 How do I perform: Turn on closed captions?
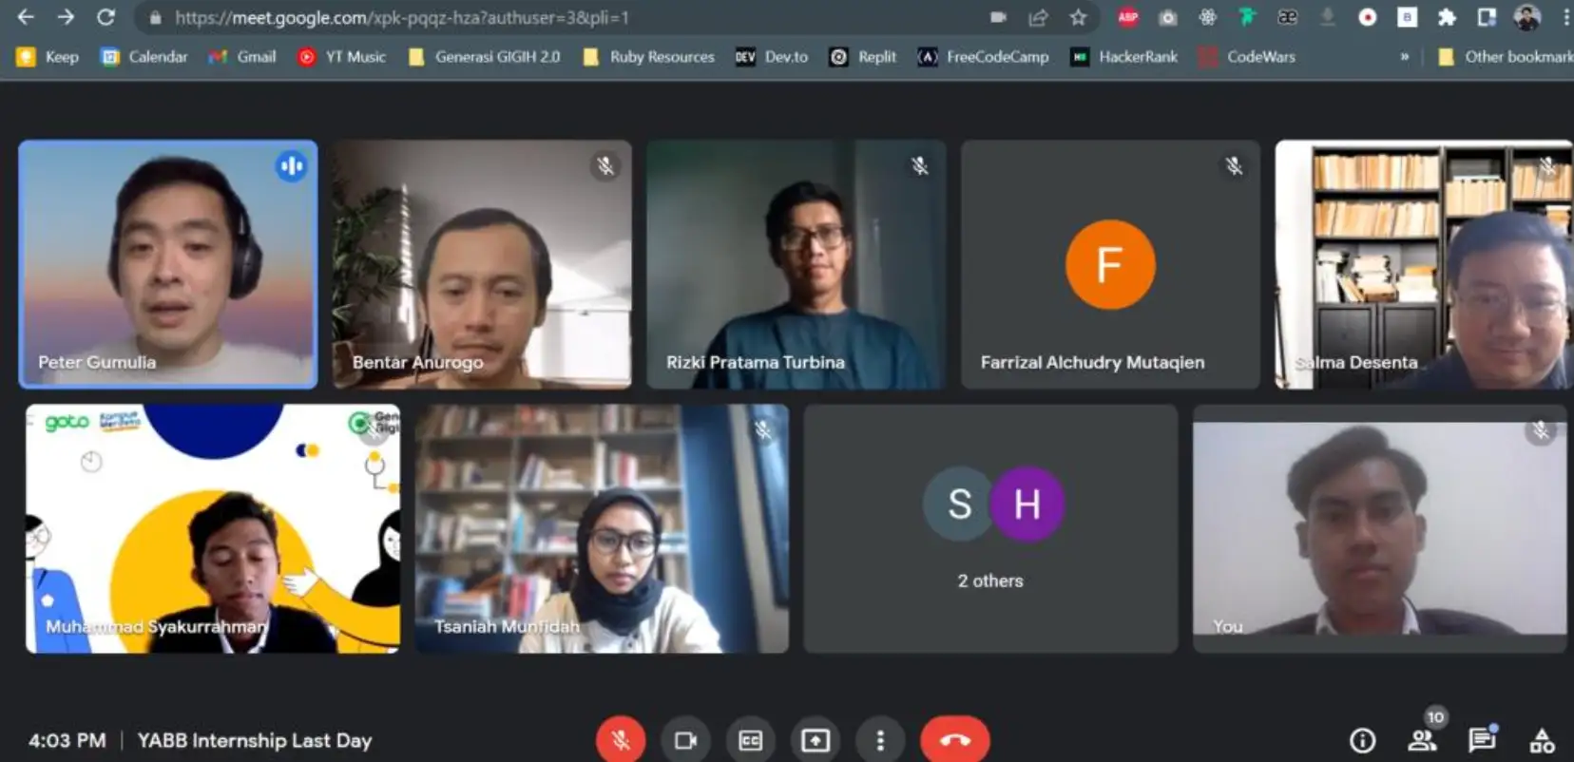pos(750,740)
